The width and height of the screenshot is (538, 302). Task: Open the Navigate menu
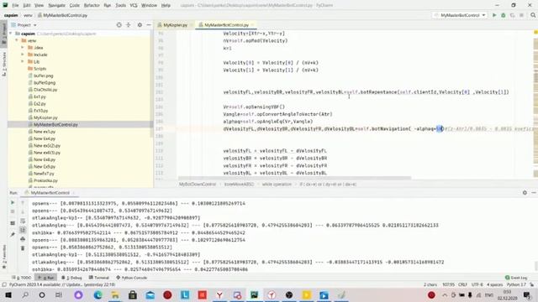tap(57, 6)
